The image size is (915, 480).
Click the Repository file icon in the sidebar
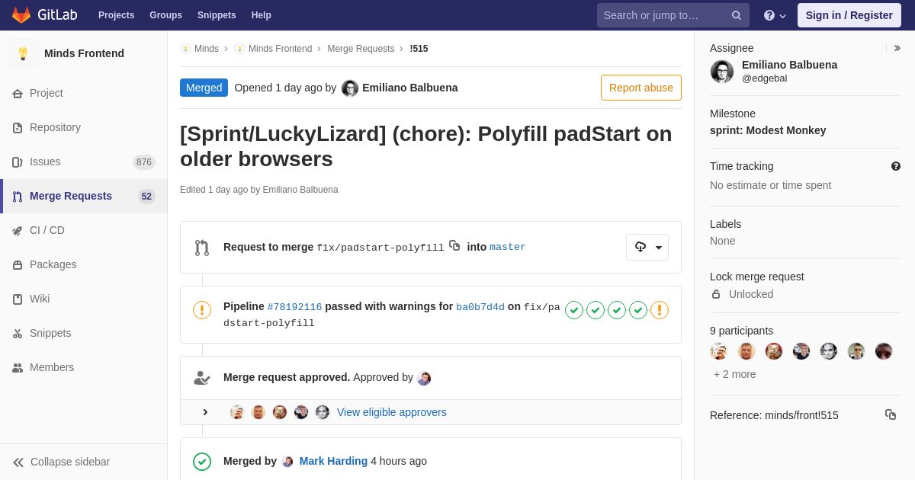pos(18,128)
